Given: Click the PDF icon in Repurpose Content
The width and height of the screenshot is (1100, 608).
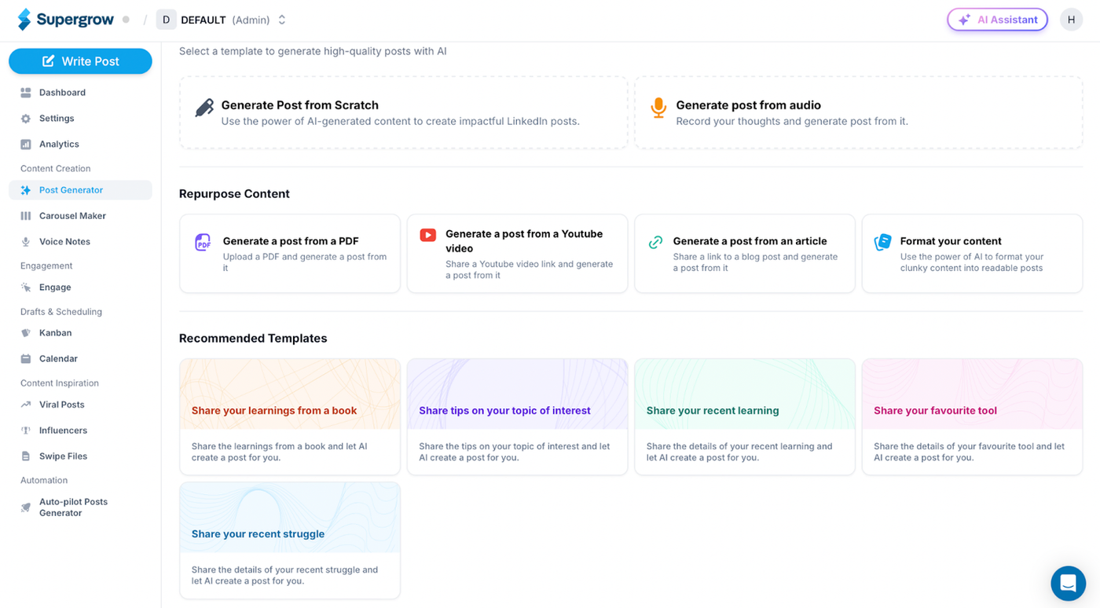Looking at the screenshot, I should (203, 242).
